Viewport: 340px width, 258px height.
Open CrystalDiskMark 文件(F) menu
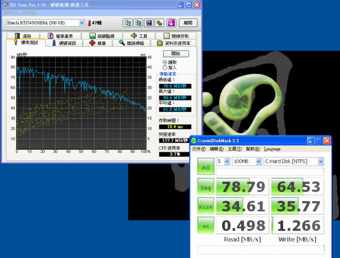pos(199,149)
